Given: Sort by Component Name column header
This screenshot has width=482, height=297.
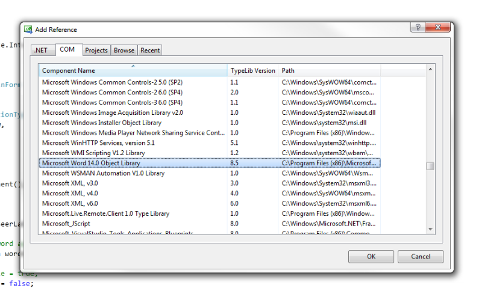Looking at the screenshot, I should pos(133,70).
